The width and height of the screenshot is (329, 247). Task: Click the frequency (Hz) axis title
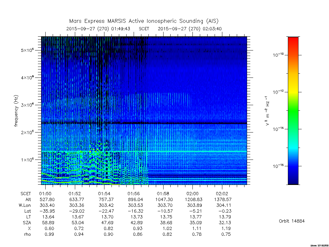point(16,111)
